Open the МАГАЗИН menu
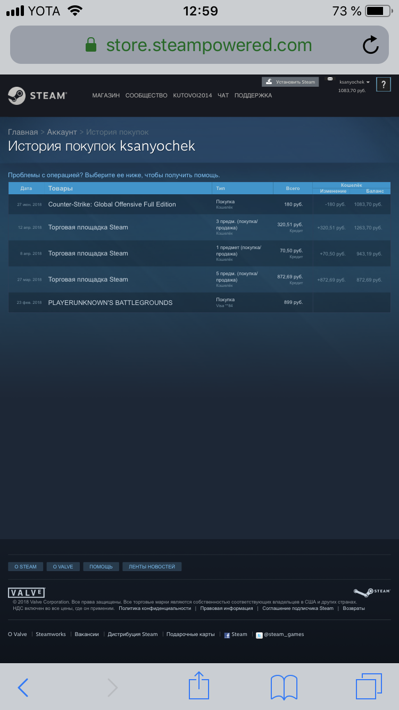 (x=106, y=95)
